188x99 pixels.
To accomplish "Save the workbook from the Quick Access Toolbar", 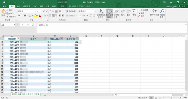I will [4, 2].
